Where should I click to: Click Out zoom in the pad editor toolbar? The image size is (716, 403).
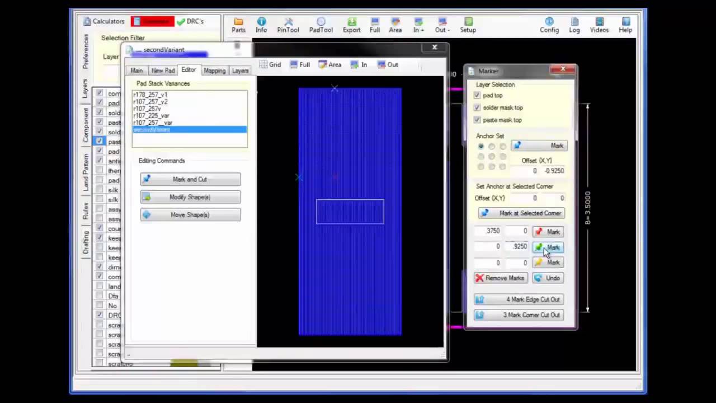click(388, 64)
